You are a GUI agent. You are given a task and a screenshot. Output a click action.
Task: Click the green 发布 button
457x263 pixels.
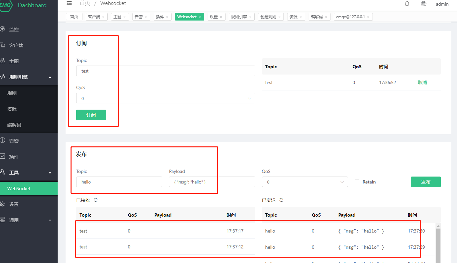[x=426, y=182]
